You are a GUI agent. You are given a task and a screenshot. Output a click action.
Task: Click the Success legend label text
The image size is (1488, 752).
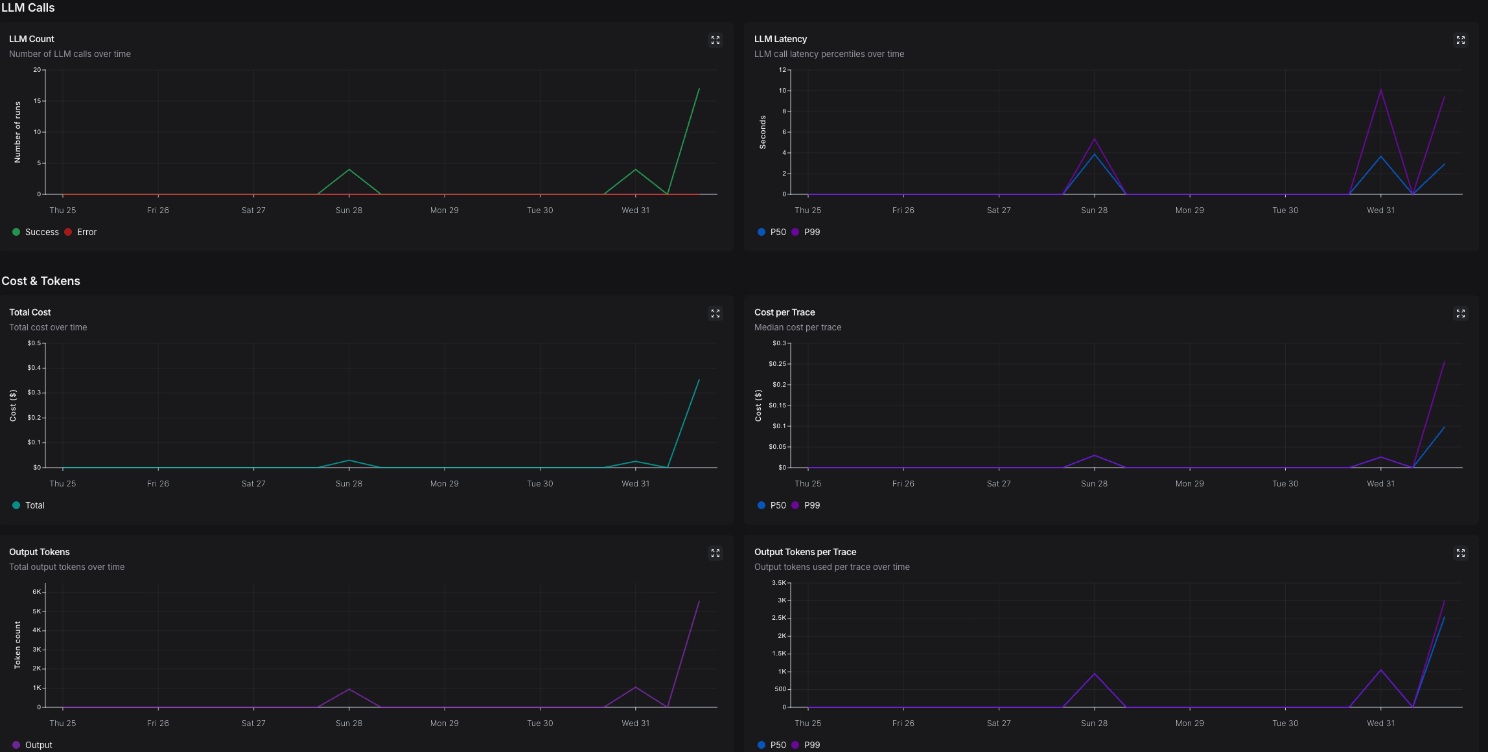click(42, 232)
